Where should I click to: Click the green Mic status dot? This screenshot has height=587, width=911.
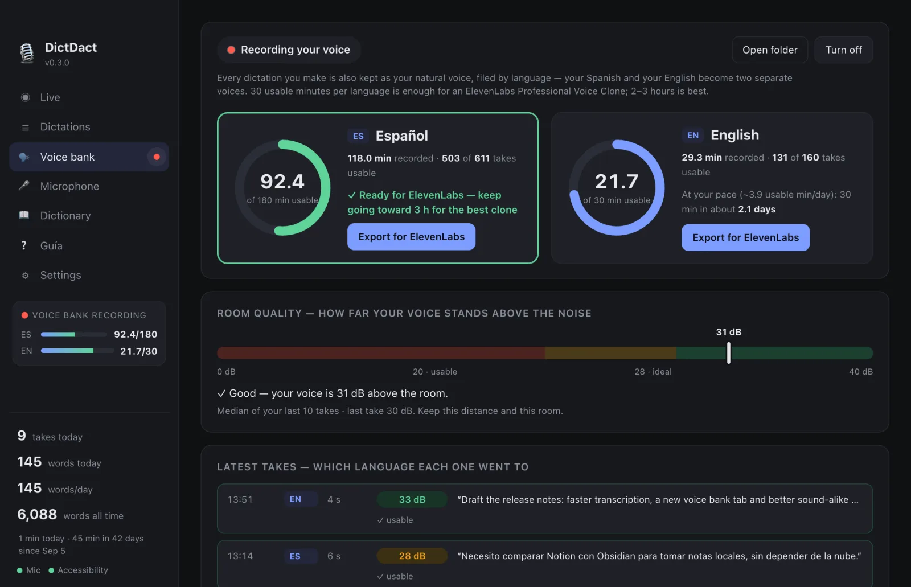[x=20, y=570]
